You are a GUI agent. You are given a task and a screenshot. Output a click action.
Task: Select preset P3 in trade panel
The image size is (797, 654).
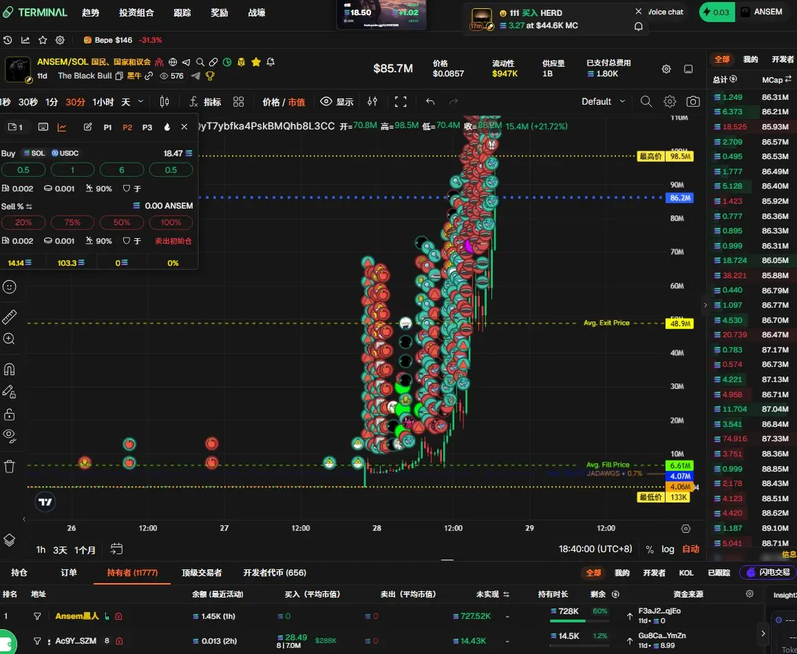pyautogui.click(x=147, y=127)
